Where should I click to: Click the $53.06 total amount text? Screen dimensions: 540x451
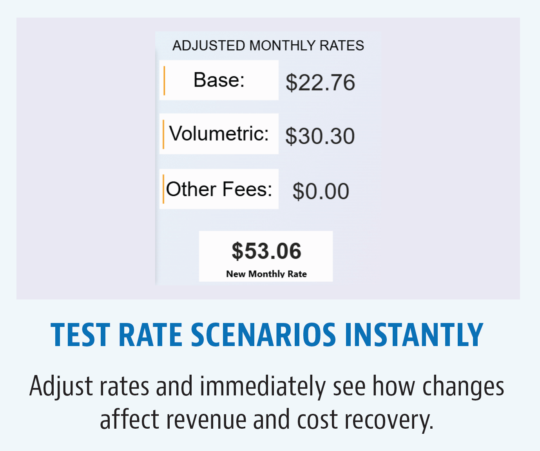point(266,251)
